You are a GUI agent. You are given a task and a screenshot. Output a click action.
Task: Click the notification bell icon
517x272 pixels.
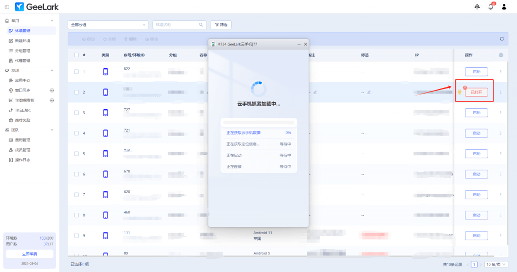pos(490,7)
